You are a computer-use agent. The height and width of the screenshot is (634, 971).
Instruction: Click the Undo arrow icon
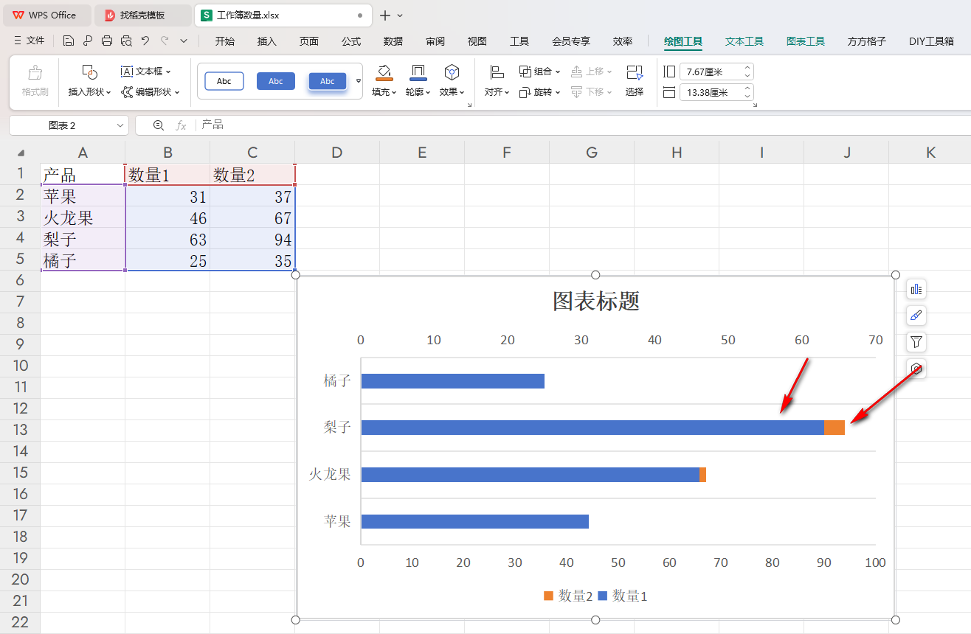click(x=145, y=41)
